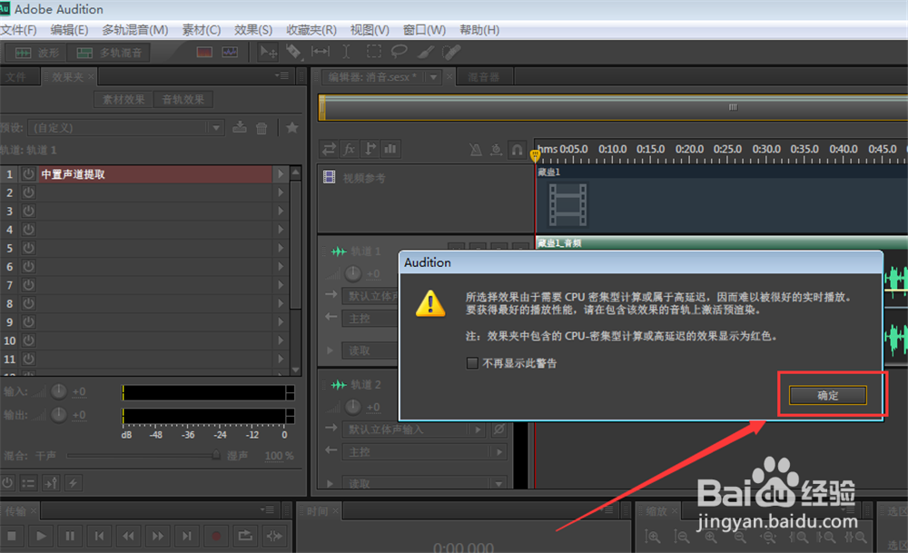Toggle power for effect slot 5
The height and width of the screenshot is (553, 908).
28,249
